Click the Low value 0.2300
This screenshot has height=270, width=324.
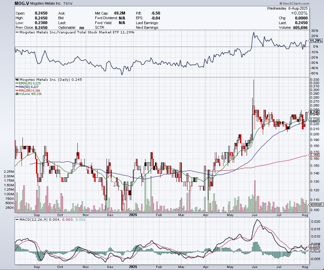click(41, 23)
